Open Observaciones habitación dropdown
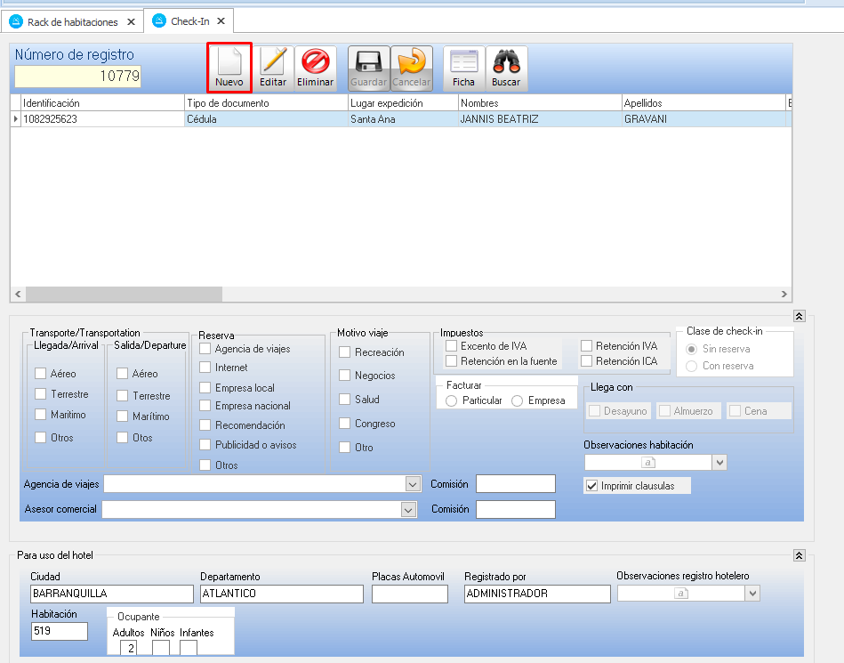Image resolution: width=844 pixels, height=663 pixels. [x=719, y=462]
